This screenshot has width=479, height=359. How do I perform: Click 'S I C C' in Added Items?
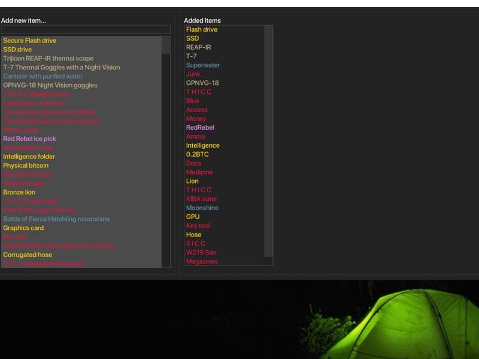(x=196, y=244)
